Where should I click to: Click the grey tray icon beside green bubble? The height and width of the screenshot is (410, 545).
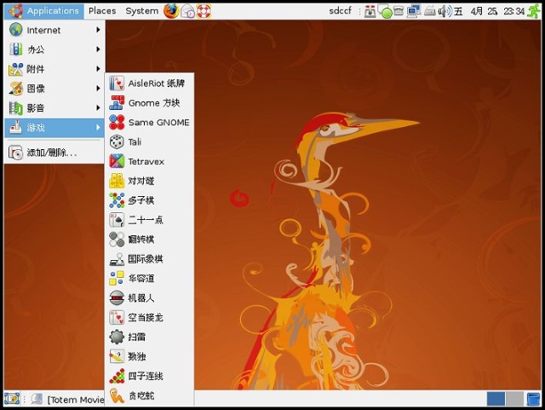(399, 11)
